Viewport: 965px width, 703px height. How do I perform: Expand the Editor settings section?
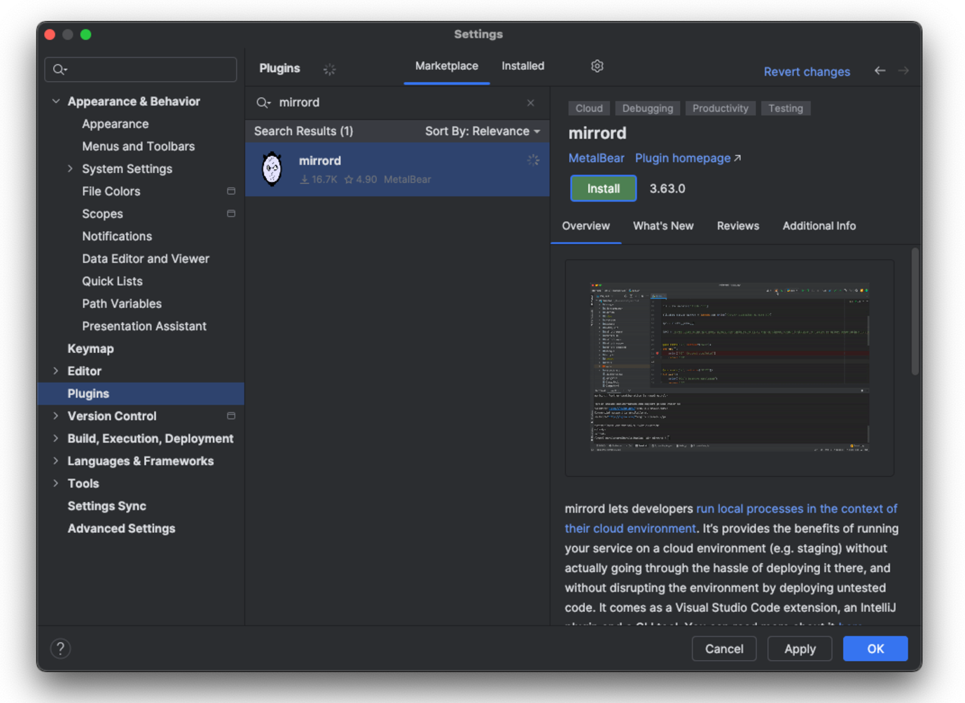[x=56, y=371]
